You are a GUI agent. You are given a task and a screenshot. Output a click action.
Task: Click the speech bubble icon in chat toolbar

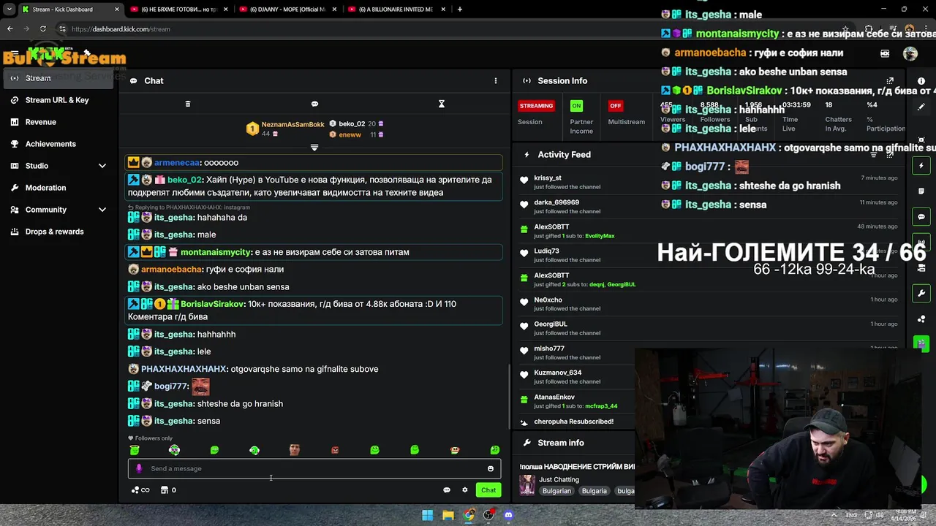point(314,104)
